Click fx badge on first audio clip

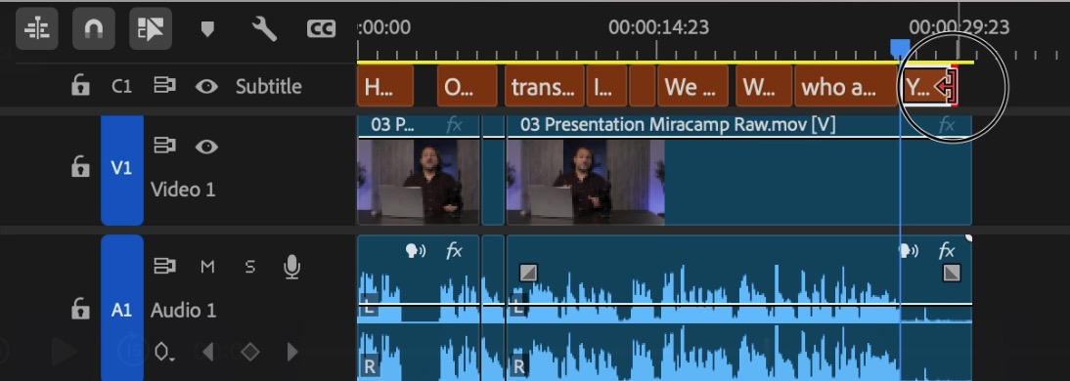[x=455, y=251]
